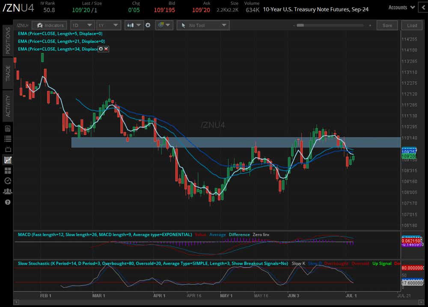Screen dimensions: 428x307
Task: Open the circular refresh-check icon in sidebar
Action: [x=8, y=181]
